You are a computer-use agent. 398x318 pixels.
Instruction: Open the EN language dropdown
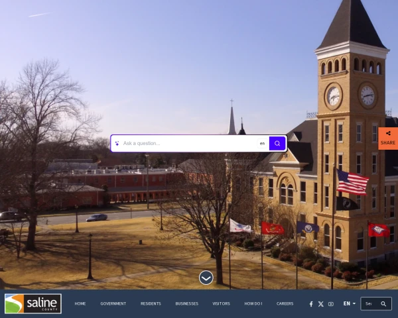(x=350, y=303)
